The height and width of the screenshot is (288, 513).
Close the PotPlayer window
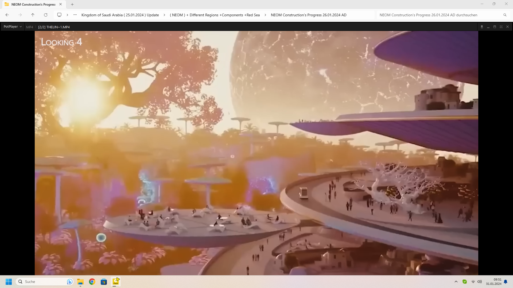(507, 27)
